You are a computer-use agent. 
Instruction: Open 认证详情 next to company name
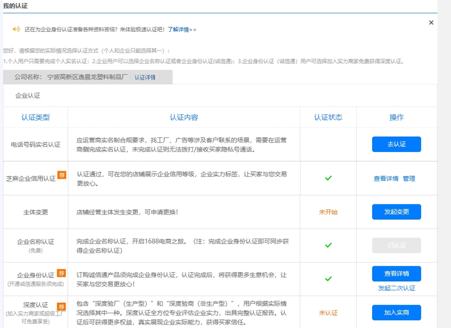click(x=145, y=77)
